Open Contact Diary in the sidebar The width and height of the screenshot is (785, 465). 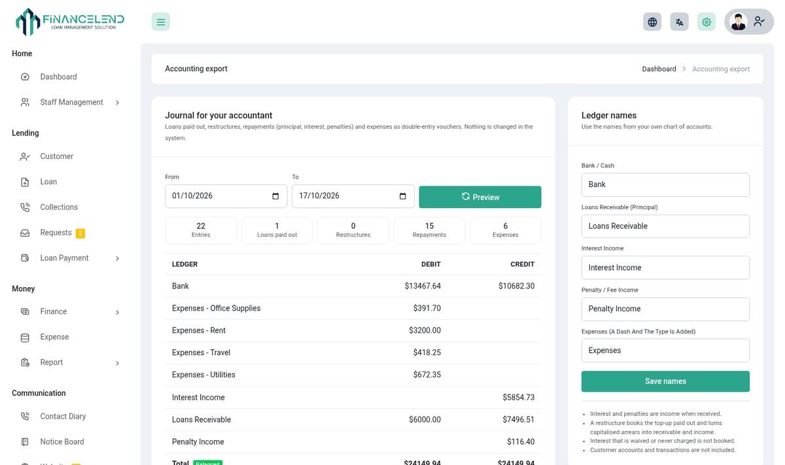point(63,416)
